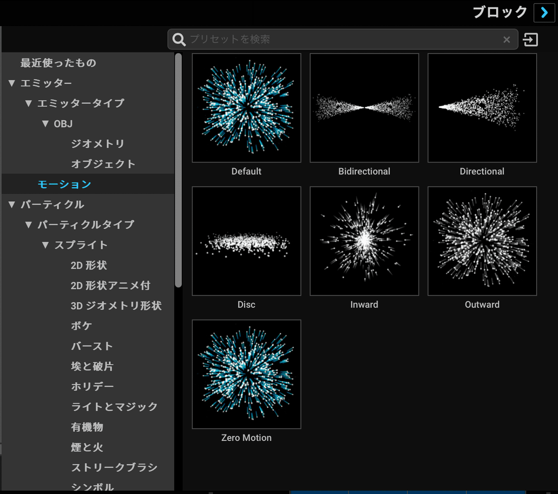Collapse the スプライト subtree
558x494 pixels.
[x=45, y=245]
